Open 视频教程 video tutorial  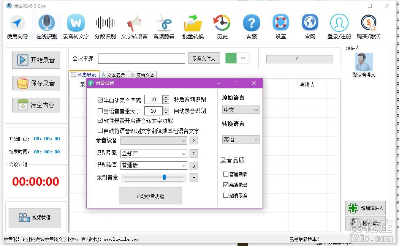35,218
